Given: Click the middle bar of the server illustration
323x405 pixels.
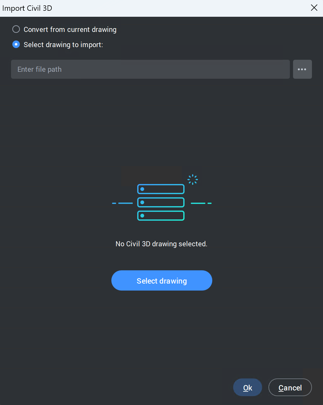Looking at the screenshot, I should 161,202.
